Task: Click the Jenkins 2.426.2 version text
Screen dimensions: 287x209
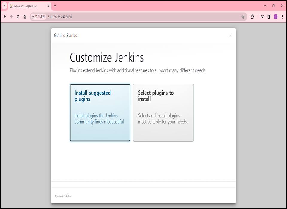Action: click(63, 196)
